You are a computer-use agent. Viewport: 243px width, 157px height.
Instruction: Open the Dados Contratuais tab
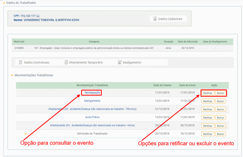pos(34,62)
